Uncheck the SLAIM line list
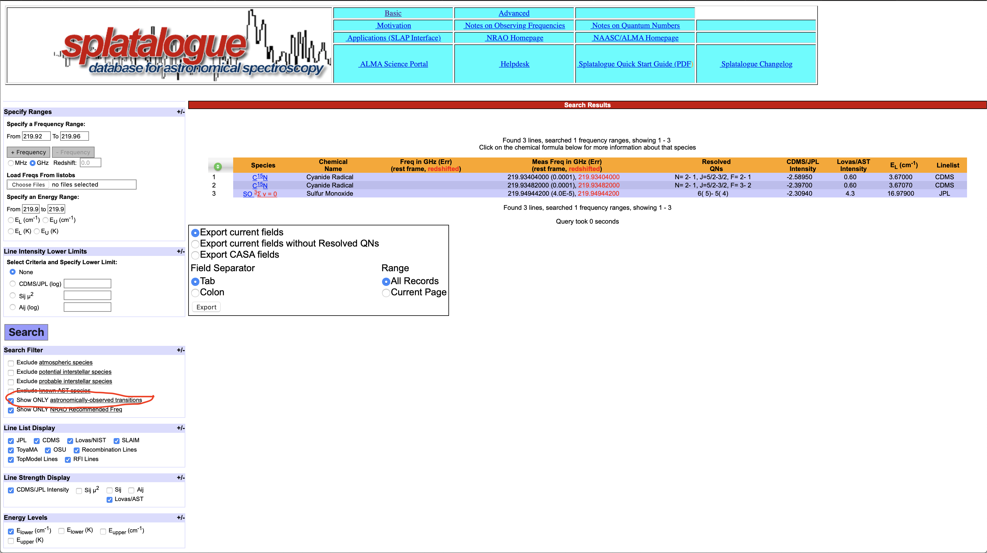987x553 pixels. [117, 441]
